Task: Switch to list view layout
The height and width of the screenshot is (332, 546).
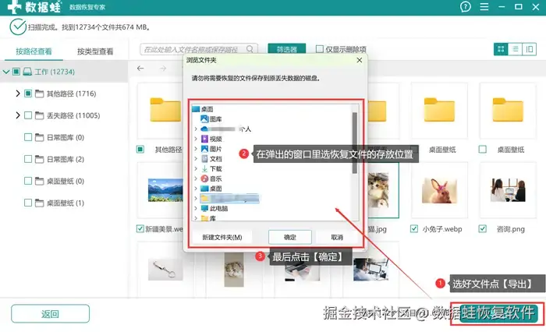Action: pyautogui.click(x=515, y=49)
